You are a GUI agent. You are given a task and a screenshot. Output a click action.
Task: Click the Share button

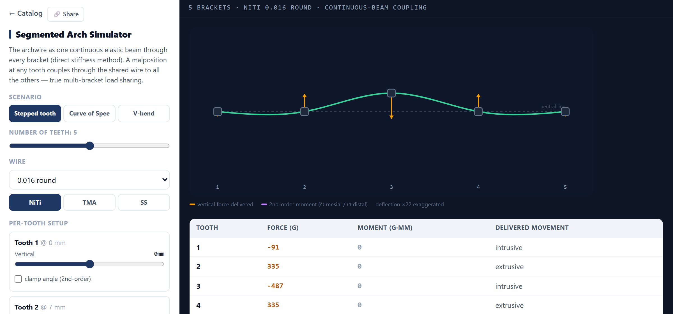(x=66, y=14)
